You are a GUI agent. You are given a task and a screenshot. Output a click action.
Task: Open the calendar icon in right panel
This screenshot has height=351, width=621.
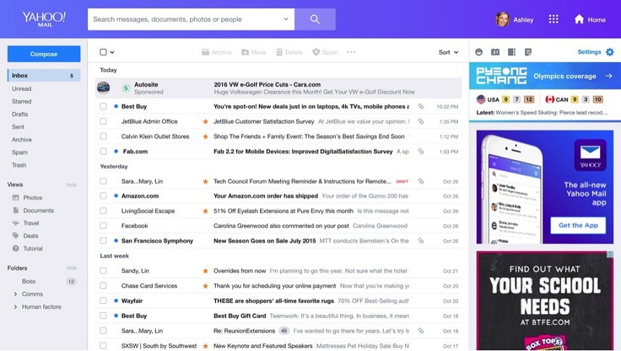[495, 52]
